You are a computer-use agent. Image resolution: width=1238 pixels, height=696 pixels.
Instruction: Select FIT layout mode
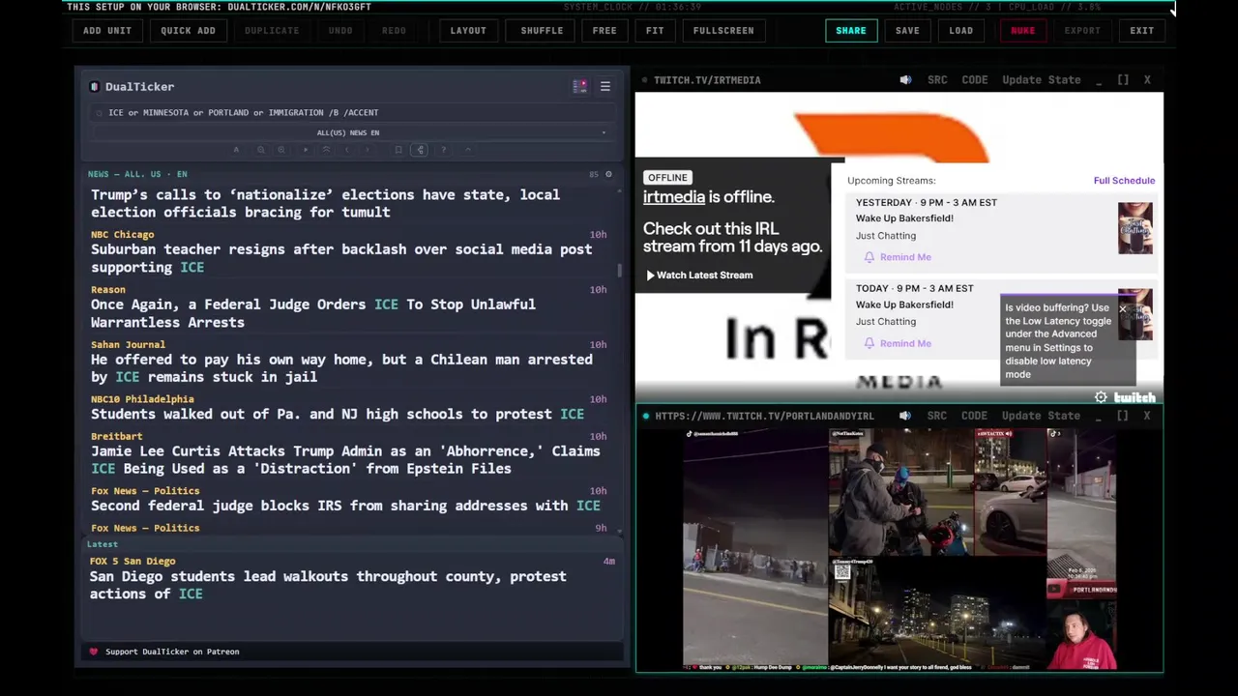coord(655,30)
